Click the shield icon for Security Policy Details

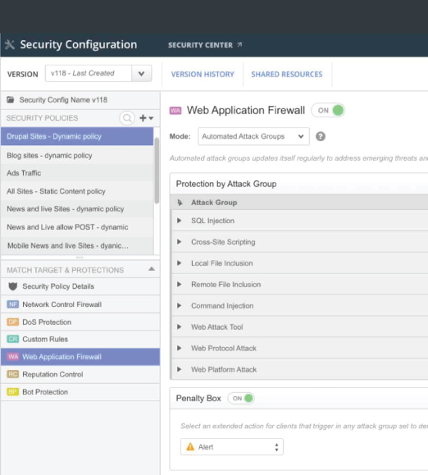click(13, 286)
